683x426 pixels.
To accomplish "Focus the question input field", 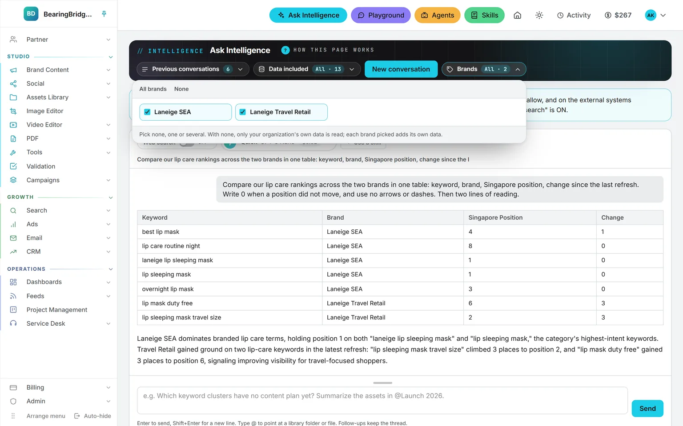I will [x=382, y=400].
